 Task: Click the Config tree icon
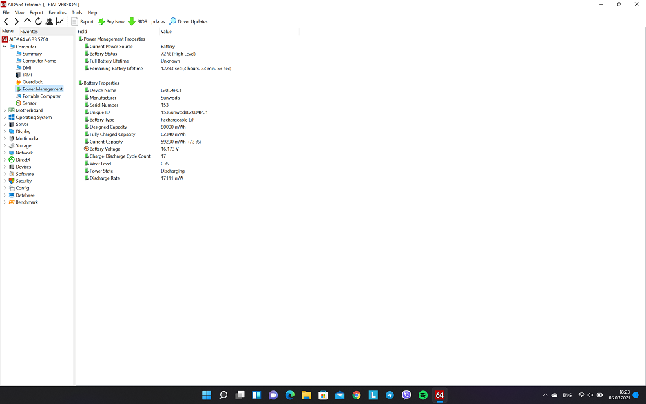tap(12, 188)
